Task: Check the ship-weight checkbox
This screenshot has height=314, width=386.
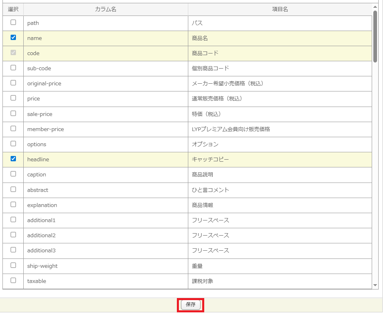Action: pyautogui.click(x=13, y=265)
